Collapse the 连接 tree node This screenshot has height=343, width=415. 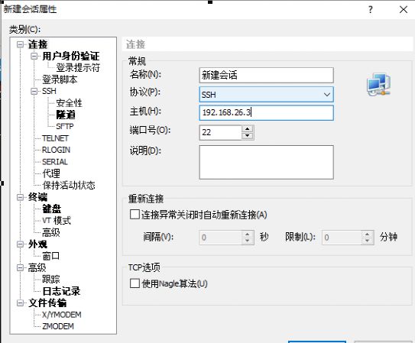(x=20, y=44)
